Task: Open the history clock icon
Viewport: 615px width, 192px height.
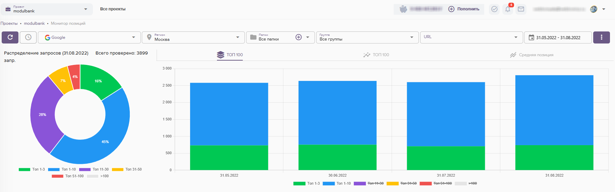Action: [x=28, y=37]
